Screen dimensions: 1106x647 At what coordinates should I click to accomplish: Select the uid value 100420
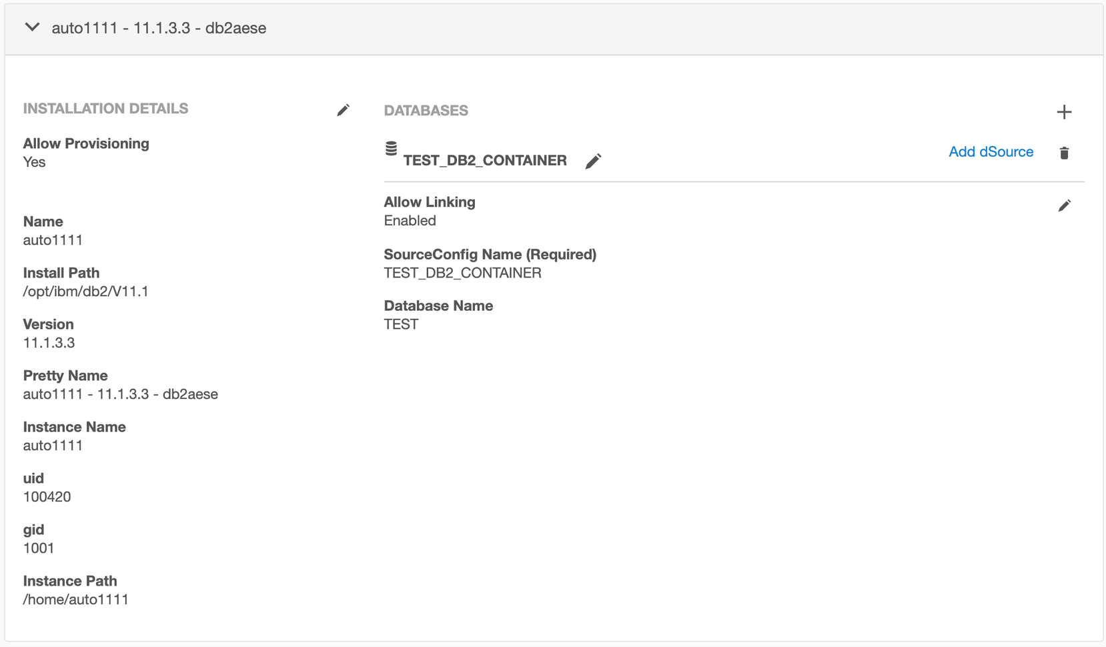click(47, 497)
